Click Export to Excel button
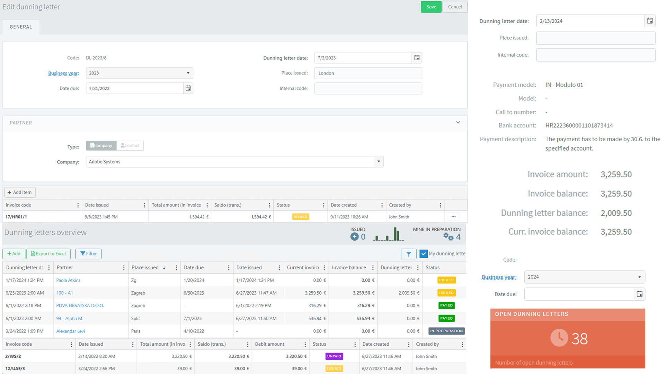Viewport: 665px width, 374px height. pyautogui.click(x=48, y=254)
